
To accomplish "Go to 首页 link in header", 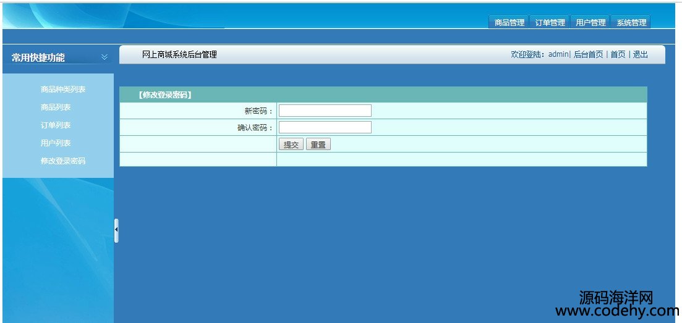I will coord(618,54).
